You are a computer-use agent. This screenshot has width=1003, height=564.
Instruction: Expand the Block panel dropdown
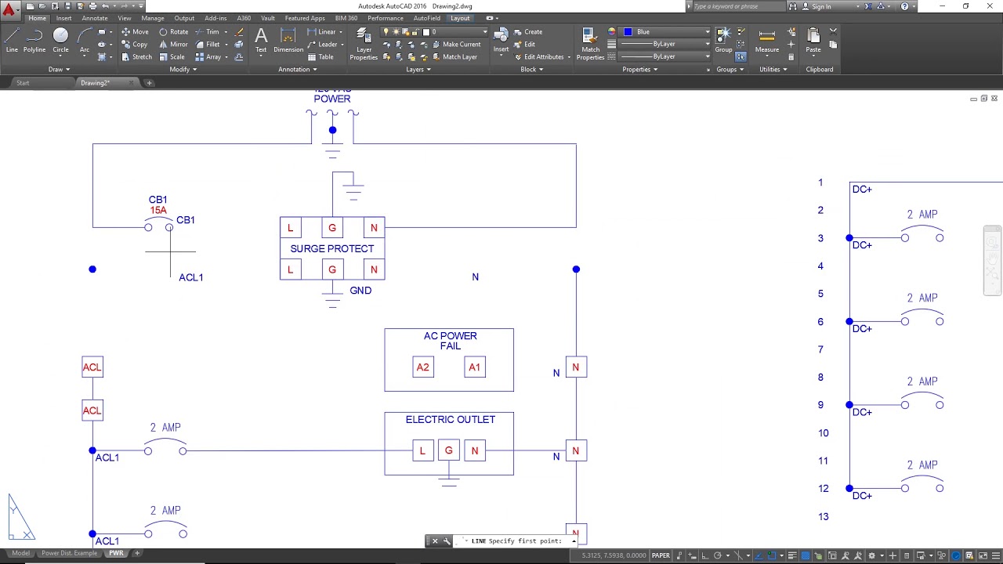531,70
